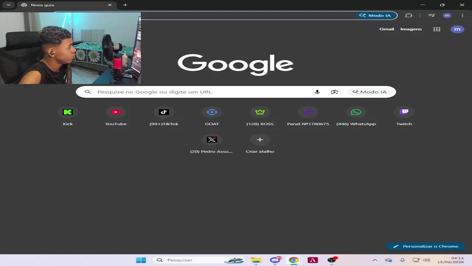Enable Modo IA search mode
Screen dimensions: 472x266
[370, 92]
